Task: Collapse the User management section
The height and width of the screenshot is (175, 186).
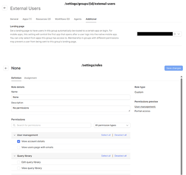Action: coord(15,135)
